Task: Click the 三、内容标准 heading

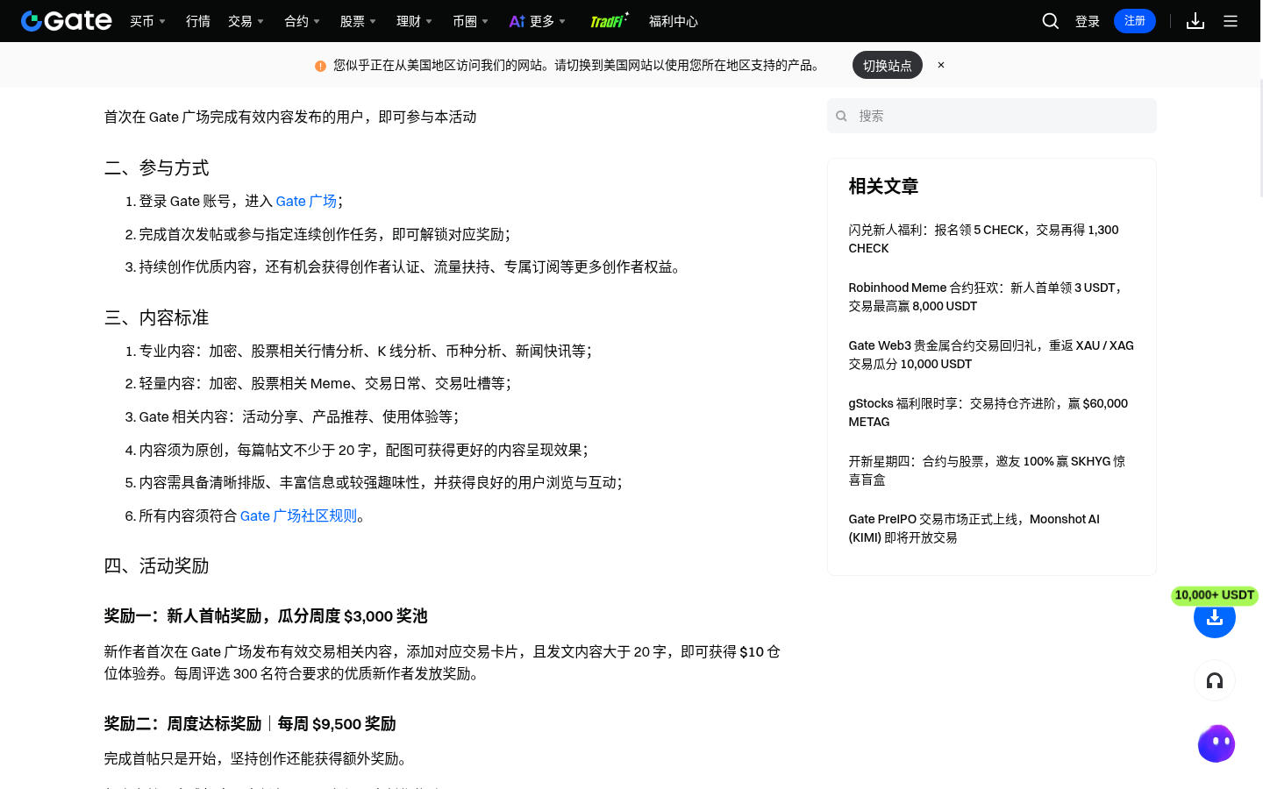Action: [x=156, y=318]
